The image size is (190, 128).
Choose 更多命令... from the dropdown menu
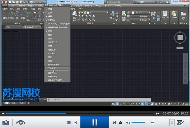click(57, 73)
